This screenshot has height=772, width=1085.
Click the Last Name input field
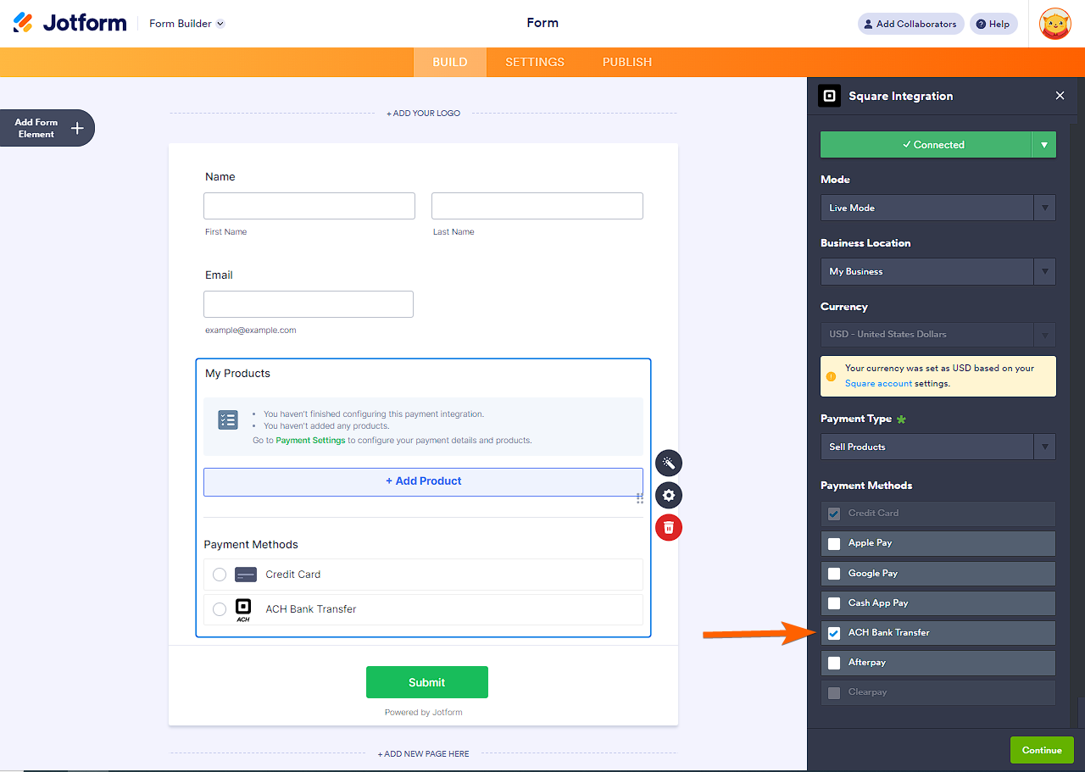537,206
